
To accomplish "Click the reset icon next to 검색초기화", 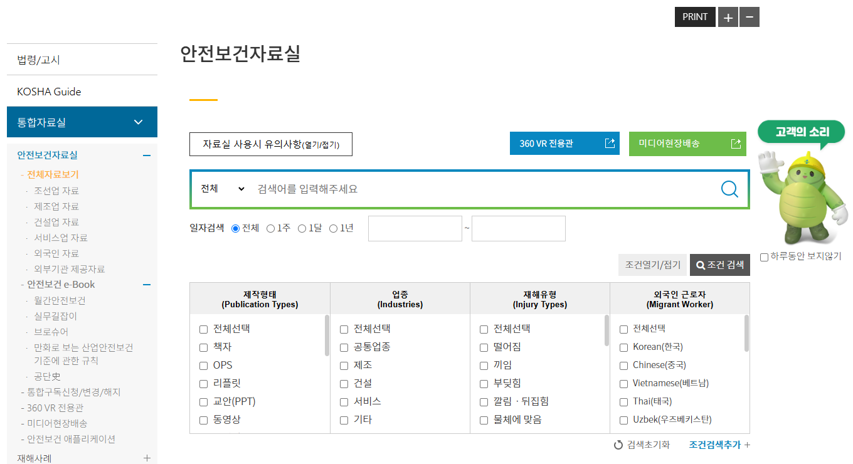I will pos(618,445).
